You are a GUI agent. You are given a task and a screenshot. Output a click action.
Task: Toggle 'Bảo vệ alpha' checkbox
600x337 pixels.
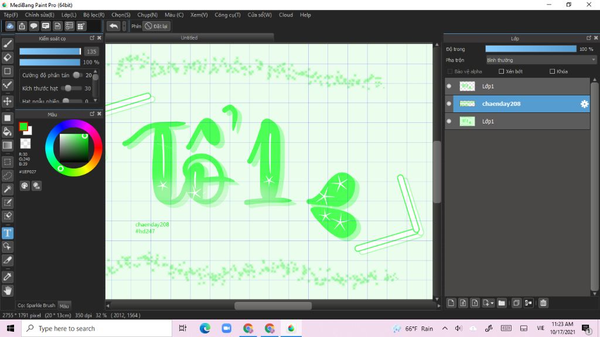coord(450,71)
